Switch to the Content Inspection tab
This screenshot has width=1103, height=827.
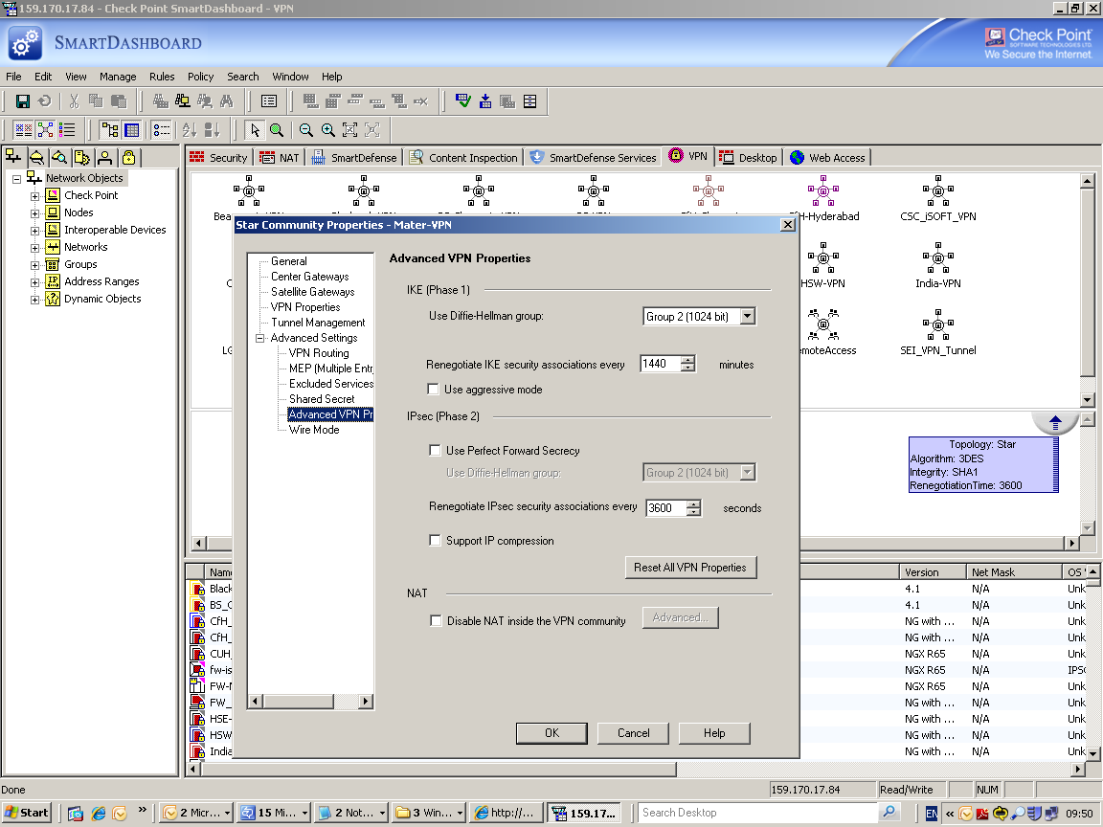(x=465, y=158)
